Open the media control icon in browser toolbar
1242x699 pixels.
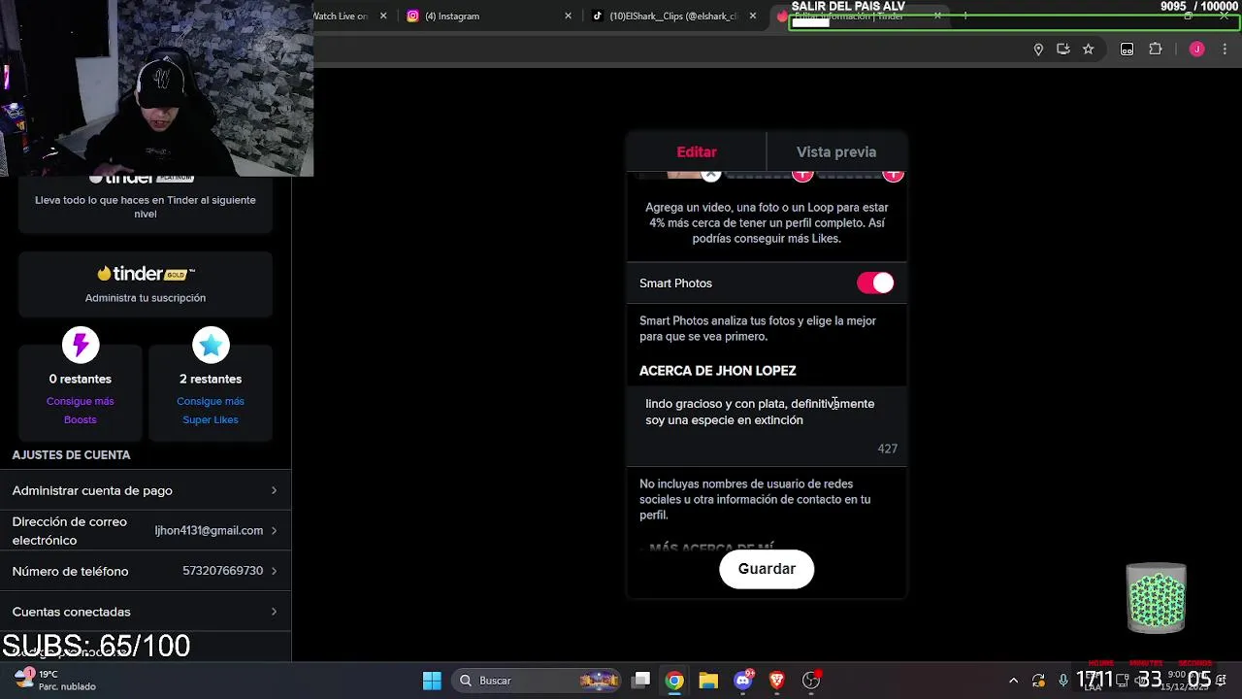click(x=1127, y=50)
